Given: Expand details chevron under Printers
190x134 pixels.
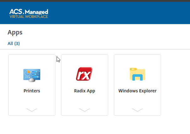Looking at the screenshot, I should click(32, 110).
